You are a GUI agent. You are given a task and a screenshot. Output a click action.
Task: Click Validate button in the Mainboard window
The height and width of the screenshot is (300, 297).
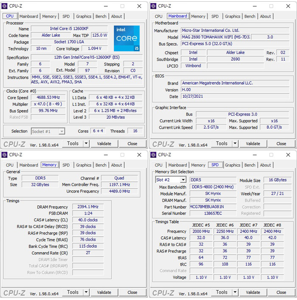pyautogui.click(x=253, y=144)
